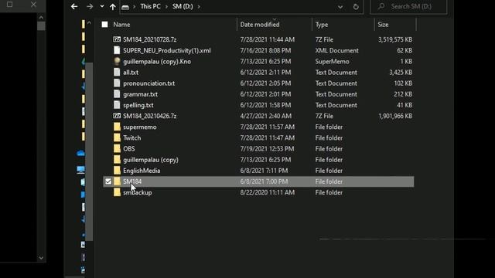Sort files by Date modified column
The image size is (495, 278).
[260, 25]
